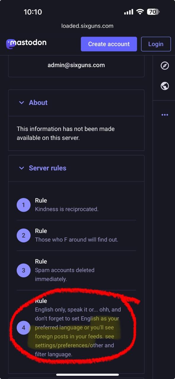Click the rule number 1 badge
The height and width of the screenshot is (379, 175).
[24, 205]
